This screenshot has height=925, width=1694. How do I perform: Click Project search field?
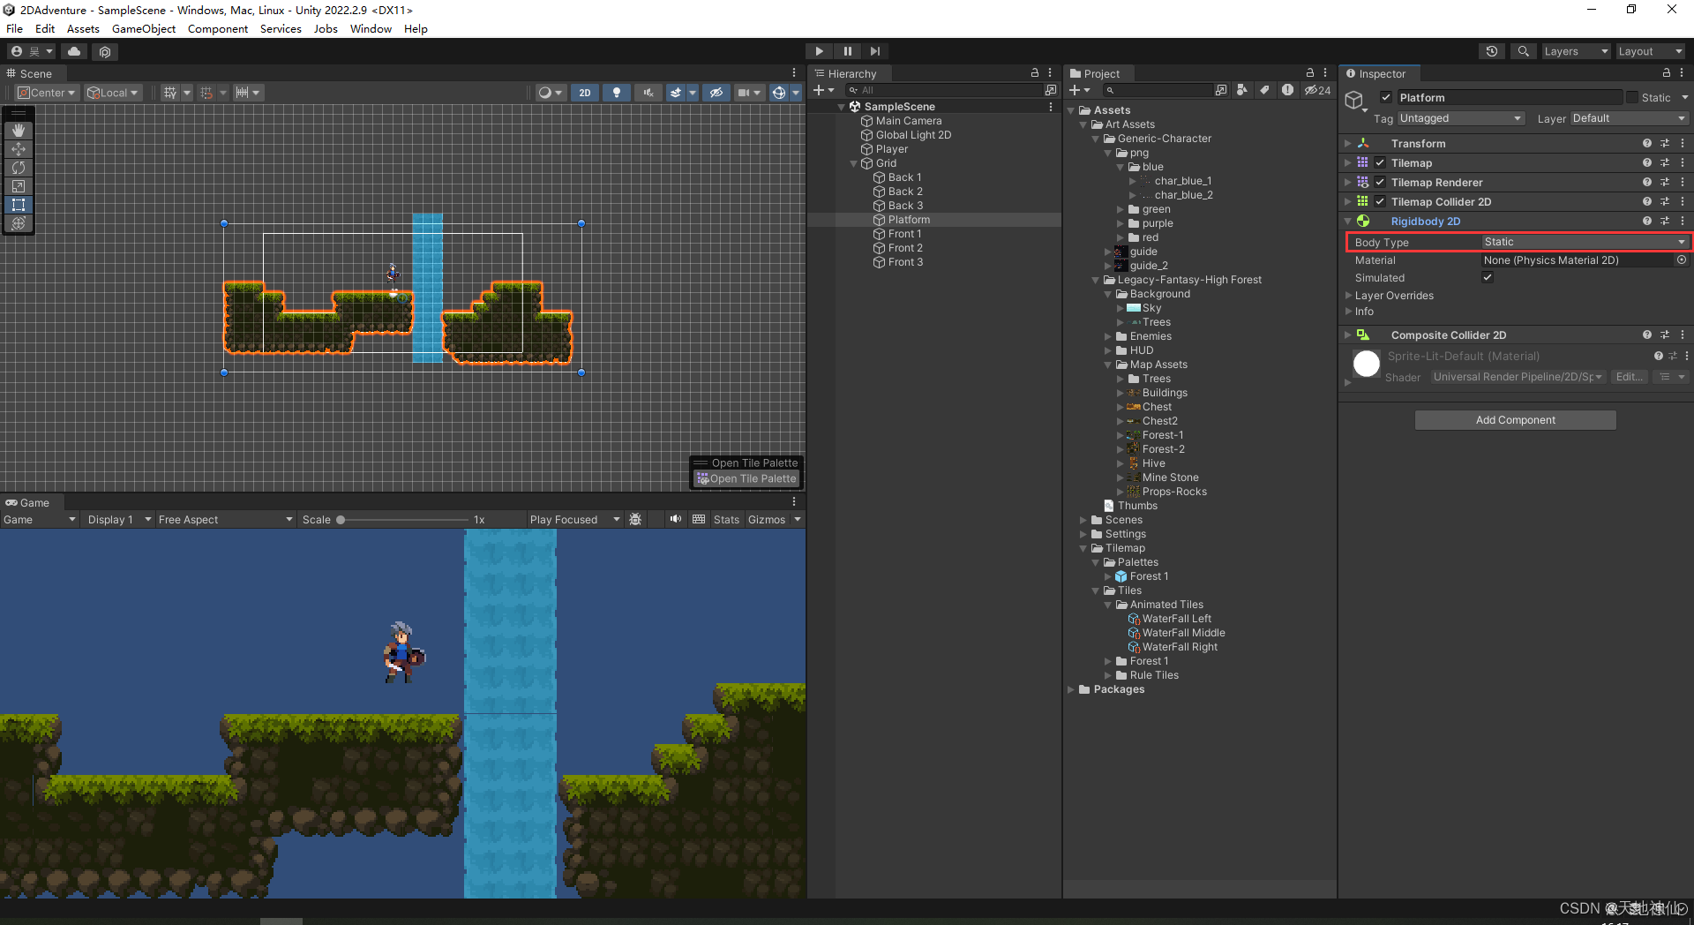coord(1158,90)
